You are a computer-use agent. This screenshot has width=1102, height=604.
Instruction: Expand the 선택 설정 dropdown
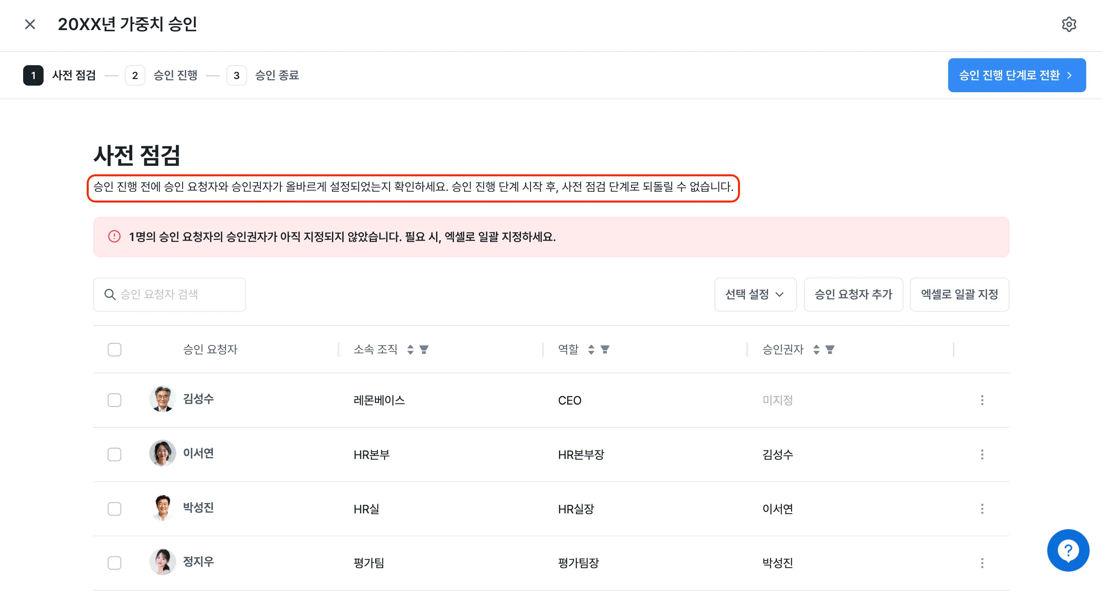tap(755, 295)
